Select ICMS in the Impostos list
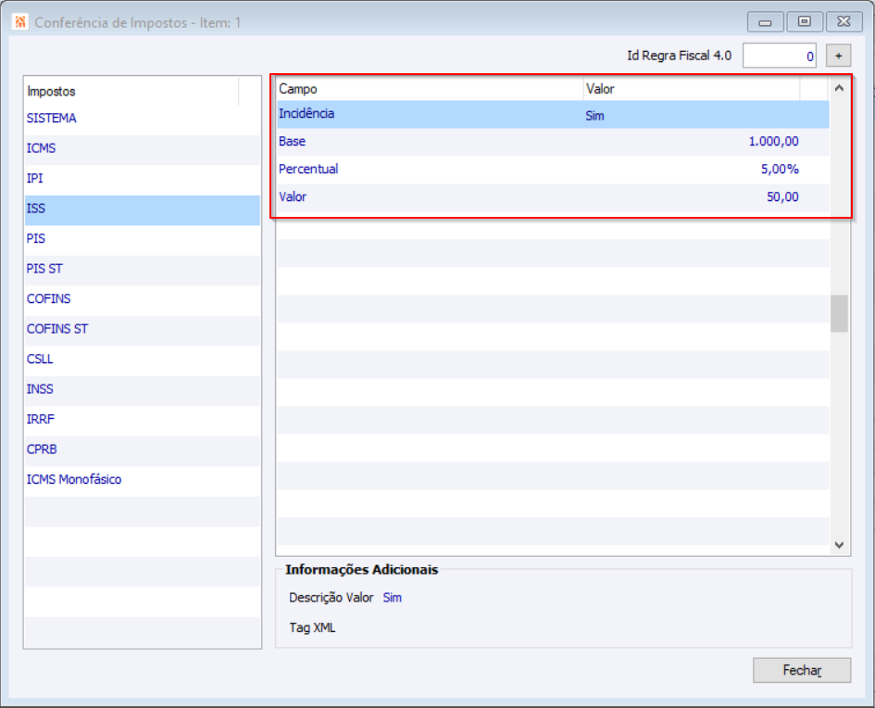875x708 pixels. tap(42, 148)
